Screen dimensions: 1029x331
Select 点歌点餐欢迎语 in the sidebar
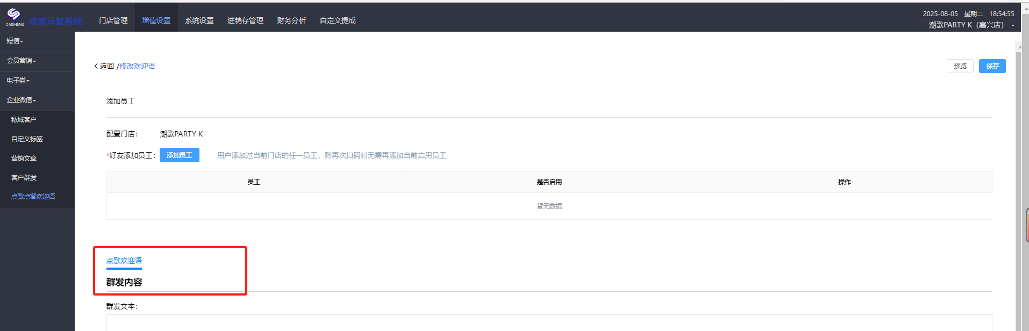[33, 197]
